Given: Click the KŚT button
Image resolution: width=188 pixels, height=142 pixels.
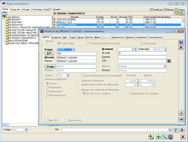Looking at the screenshot, I should (x=49, y=53).
